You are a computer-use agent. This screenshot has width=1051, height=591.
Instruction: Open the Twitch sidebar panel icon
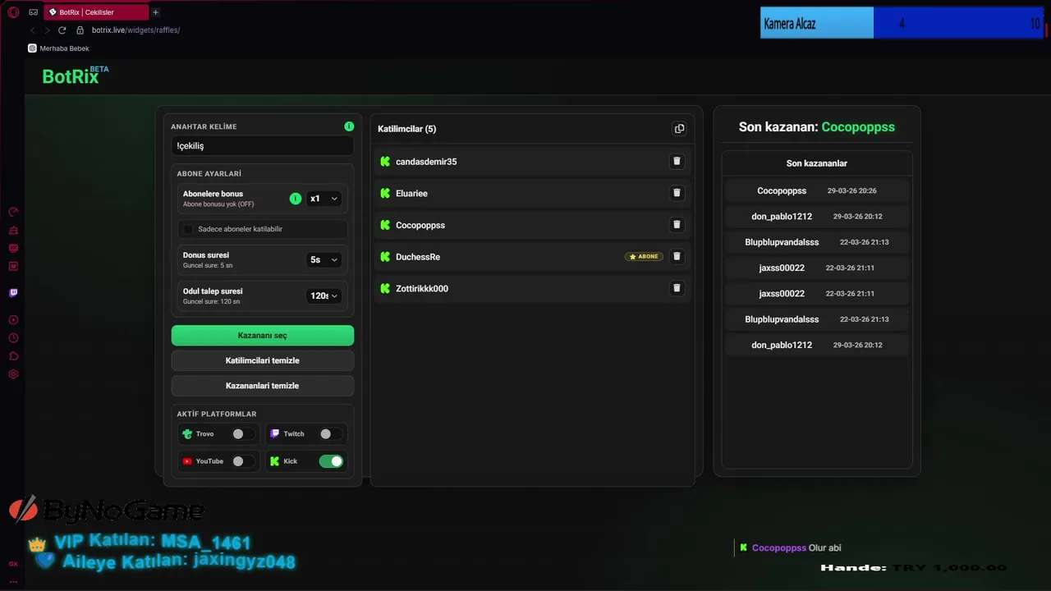[x=13, y=293]
